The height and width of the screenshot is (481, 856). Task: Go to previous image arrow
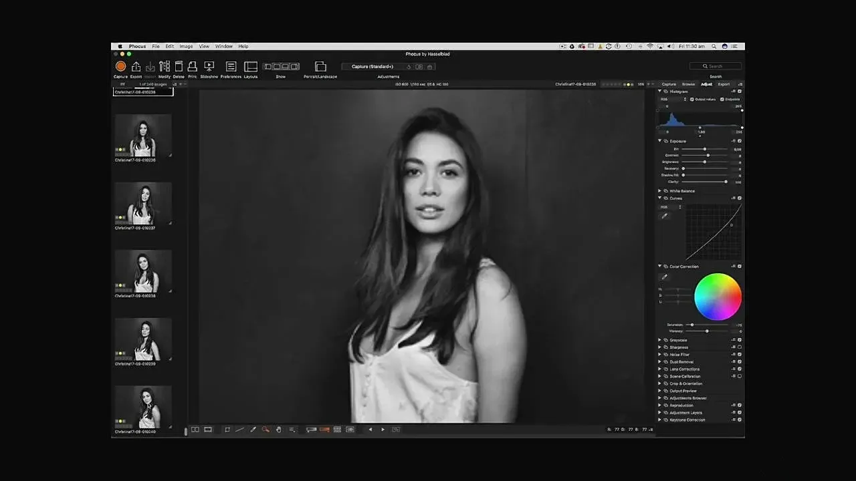click(370, 430)
